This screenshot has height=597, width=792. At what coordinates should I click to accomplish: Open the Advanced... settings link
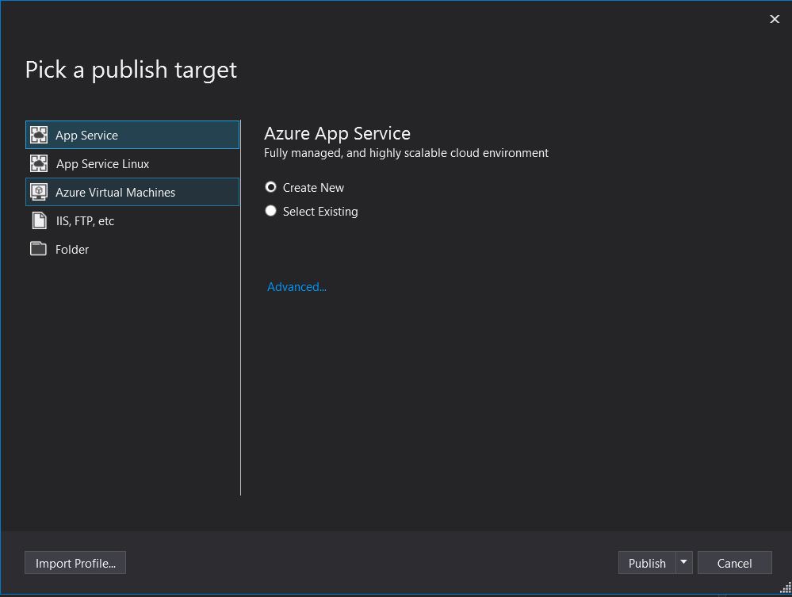tap(297, 287)
